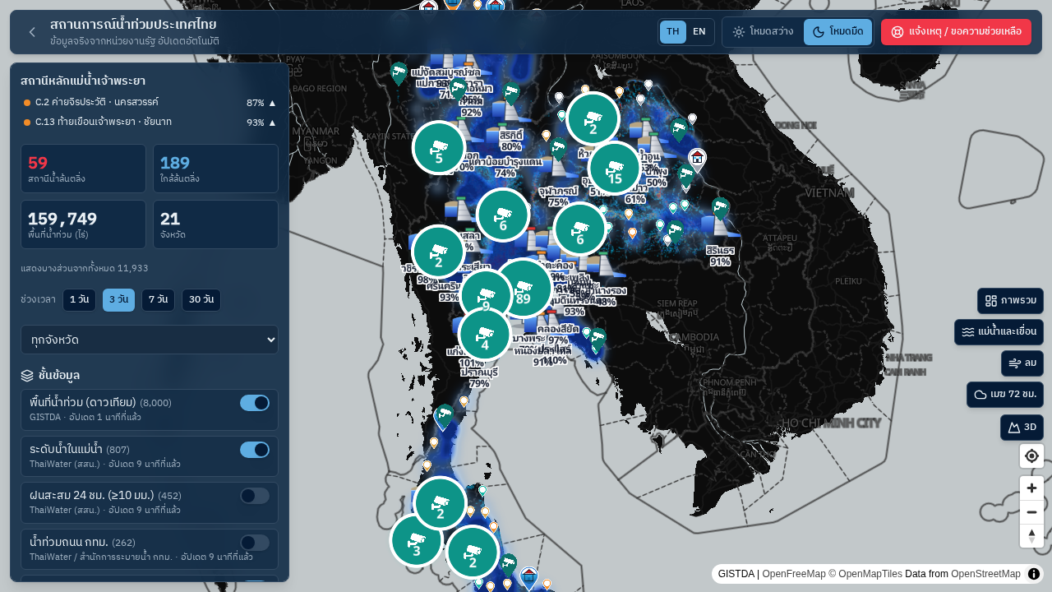
Task: Reset map bearing with the compass control
Action: pyautogui.click(x=1032, y=536)
